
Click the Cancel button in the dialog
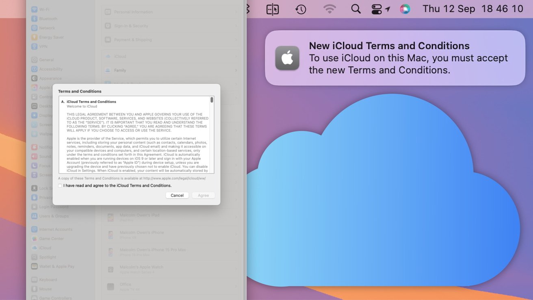tap(177, 196)
